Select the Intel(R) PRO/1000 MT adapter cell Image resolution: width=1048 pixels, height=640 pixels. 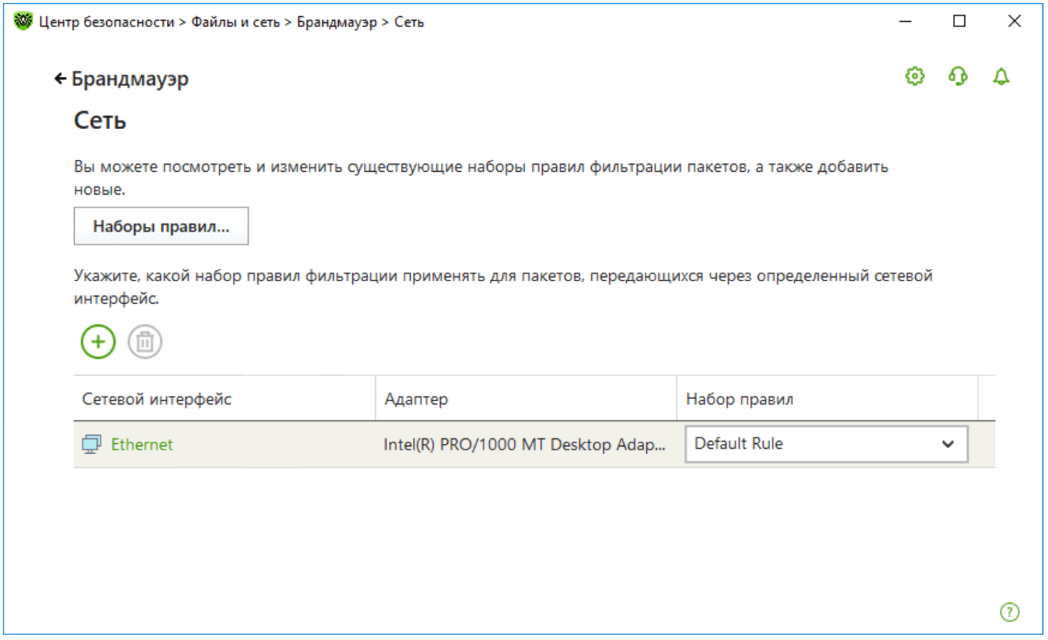[524, 445]
